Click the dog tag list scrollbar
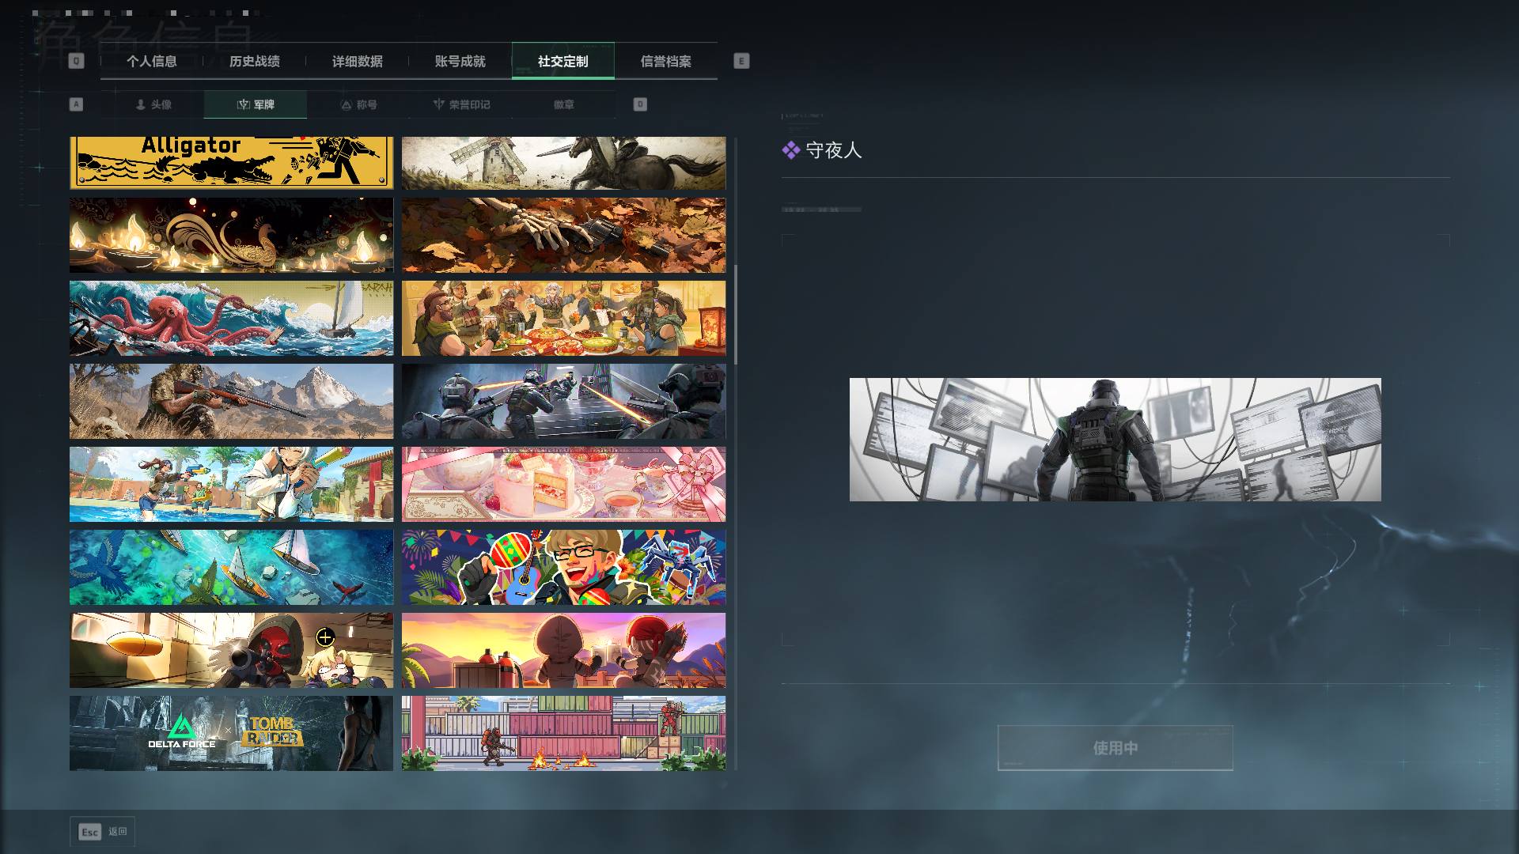Viewport: 1519px width, 854px height. coord(736,315)
